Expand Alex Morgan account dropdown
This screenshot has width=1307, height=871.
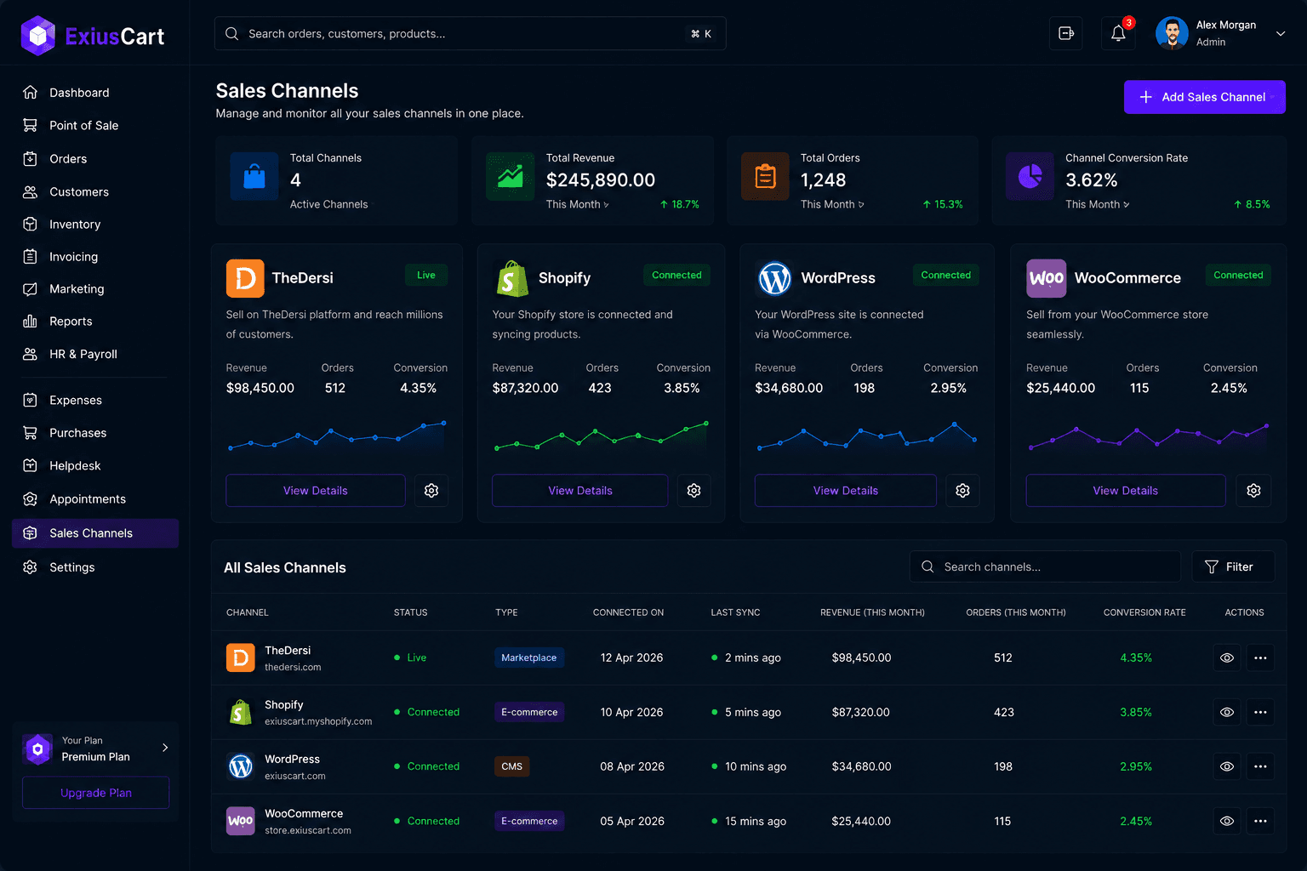(1280, 34)
